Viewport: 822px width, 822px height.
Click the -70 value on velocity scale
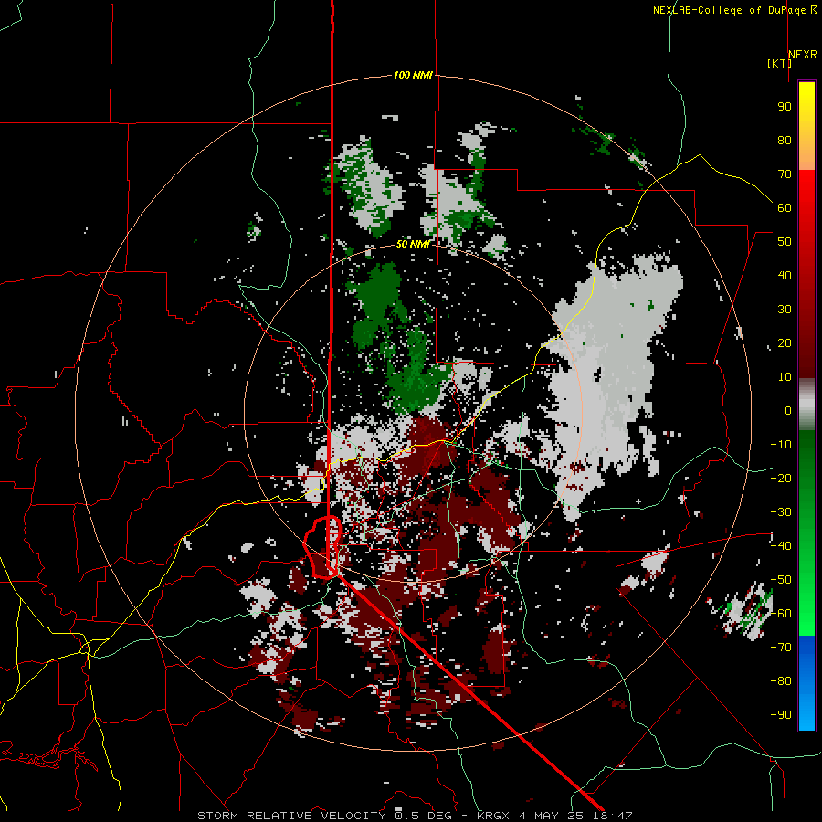(x=781, y=647)
